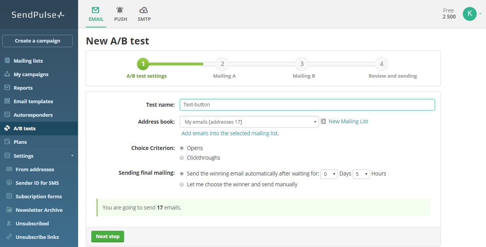Switch to the SMTP tab
This screenshot has width=486, height=247.
coord(144,14)
